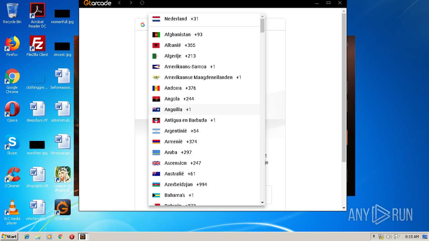This screenshot has height=241, width=429.
Task: Choose Azerbeidzjan +994 entry
Action: [204, 184]
